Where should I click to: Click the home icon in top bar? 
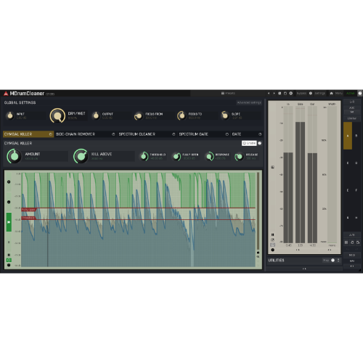[x=331, y=93]
